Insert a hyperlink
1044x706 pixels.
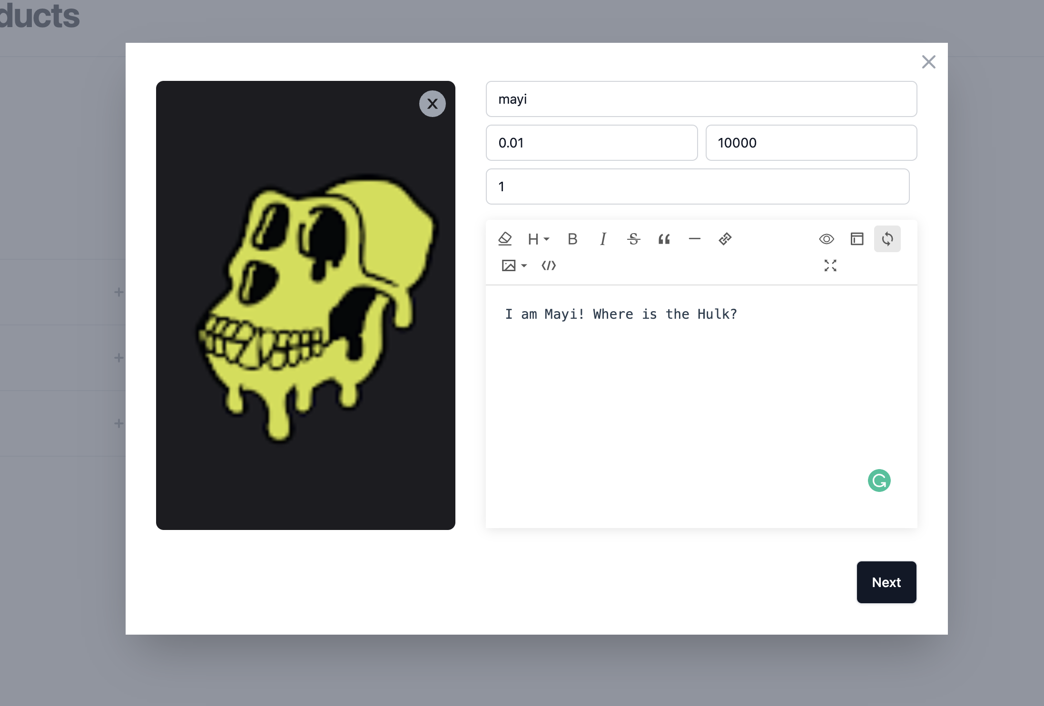click(x=725, y=239)
